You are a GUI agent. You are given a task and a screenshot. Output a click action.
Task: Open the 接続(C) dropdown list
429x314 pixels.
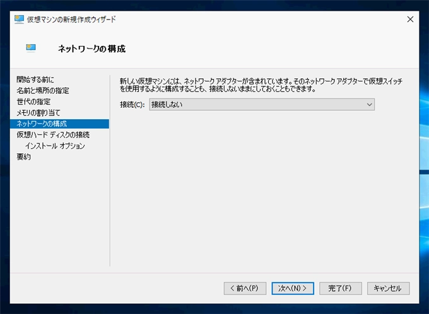[262, 105]
